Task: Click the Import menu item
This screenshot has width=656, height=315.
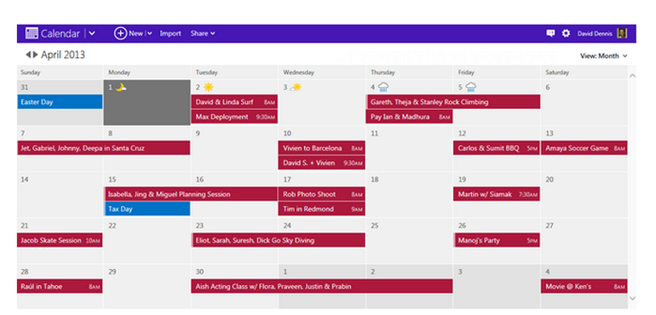Action: point(170,33)
